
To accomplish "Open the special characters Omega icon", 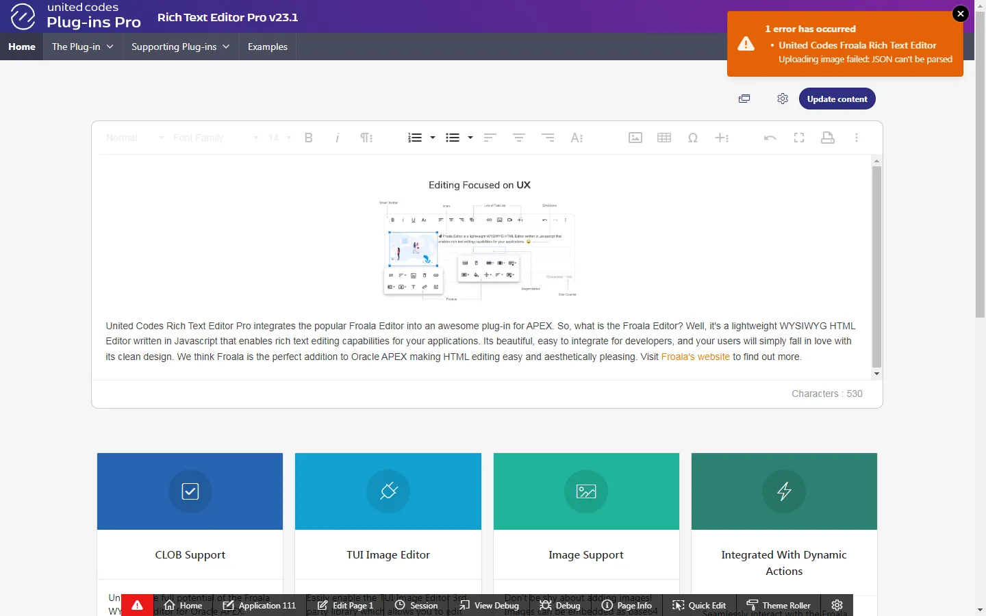I will point(693,138).
